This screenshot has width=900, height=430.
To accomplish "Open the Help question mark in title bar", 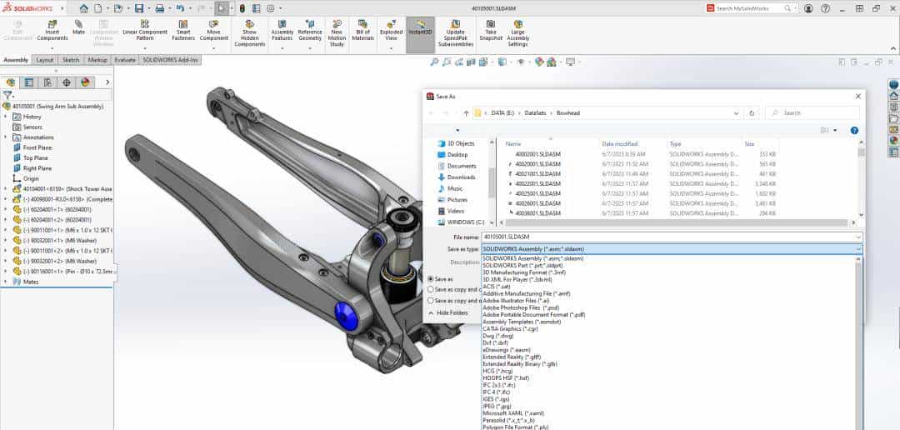I will [825, 8].
